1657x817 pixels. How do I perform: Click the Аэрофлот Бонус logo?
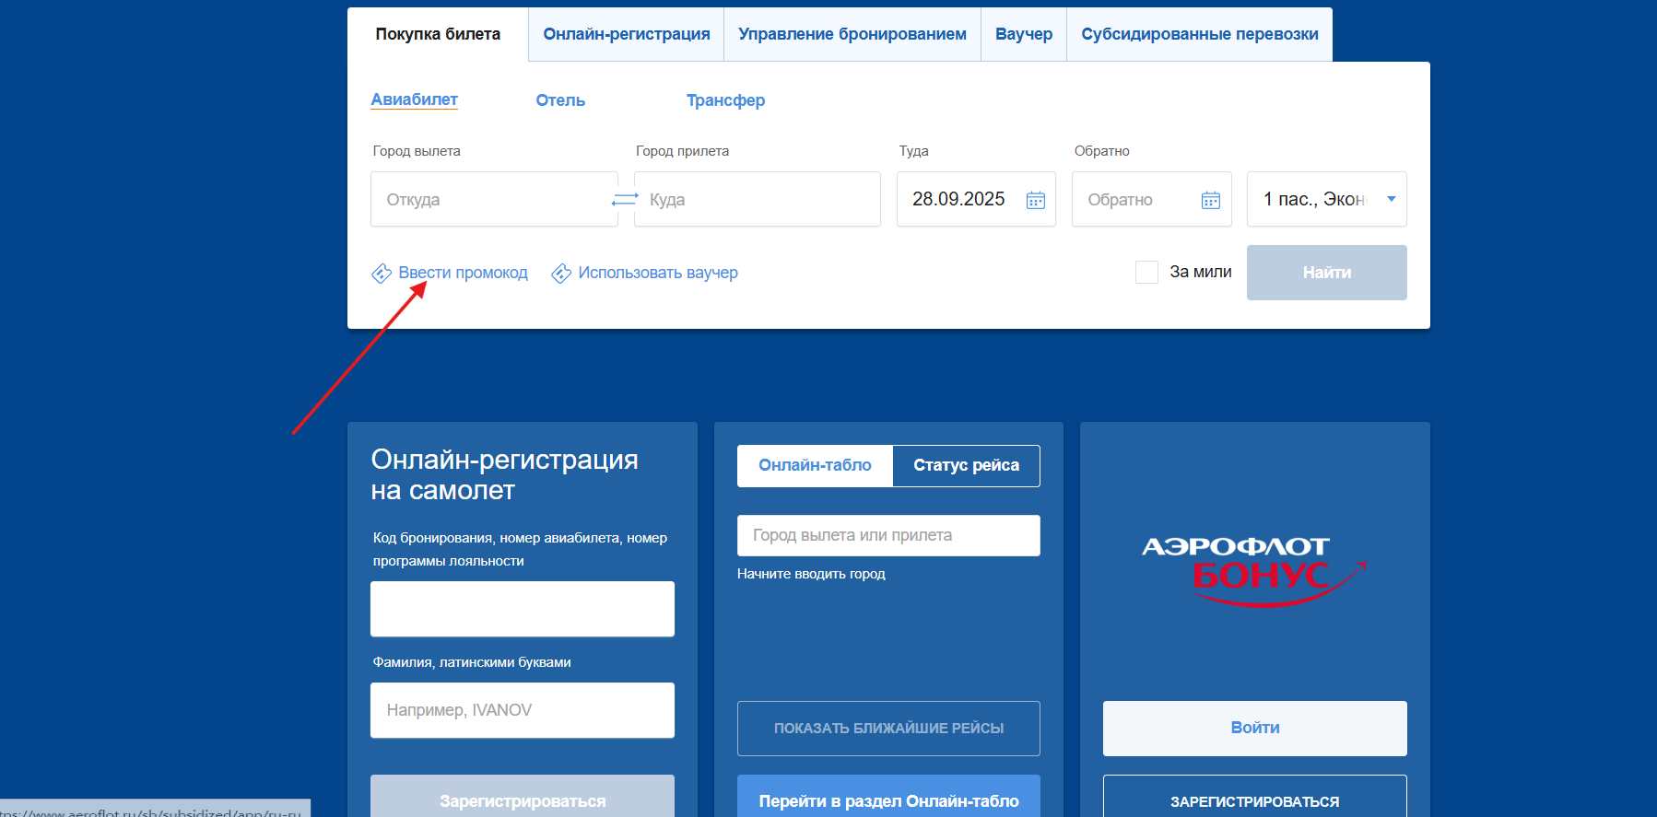pos(1253,571)
